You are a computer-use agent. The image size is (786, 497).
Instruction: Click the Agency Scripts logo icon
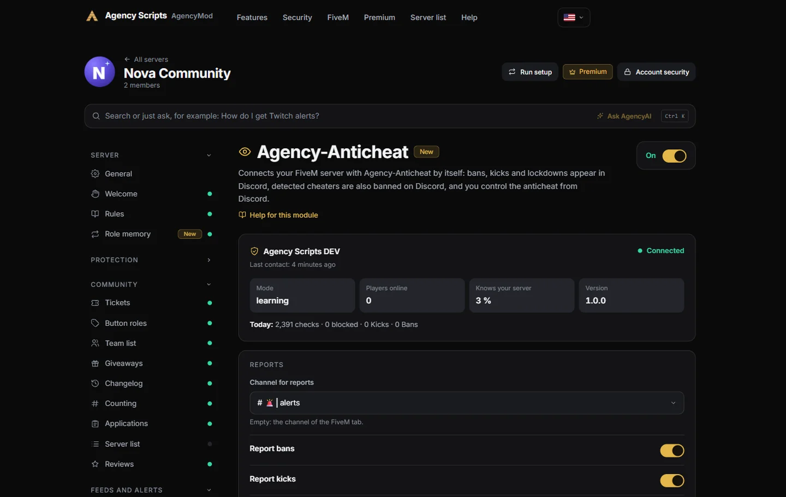tap(92, 16)
